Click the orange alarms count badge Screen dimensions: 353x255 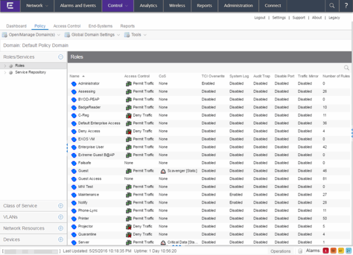click(333, 250)
